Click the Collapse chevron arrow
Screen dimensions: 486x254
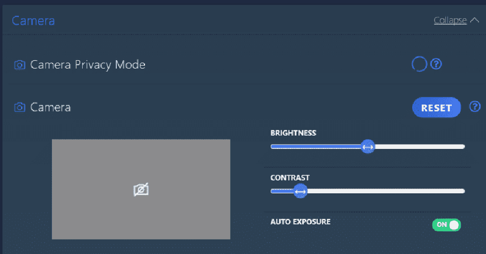tap(475, 20)
